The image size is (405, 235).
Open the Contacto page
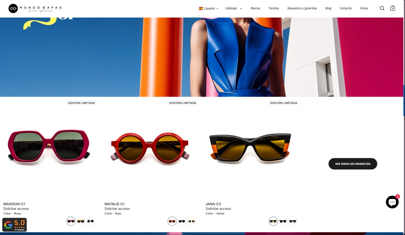pyautogui.click(x=346, y=8)
